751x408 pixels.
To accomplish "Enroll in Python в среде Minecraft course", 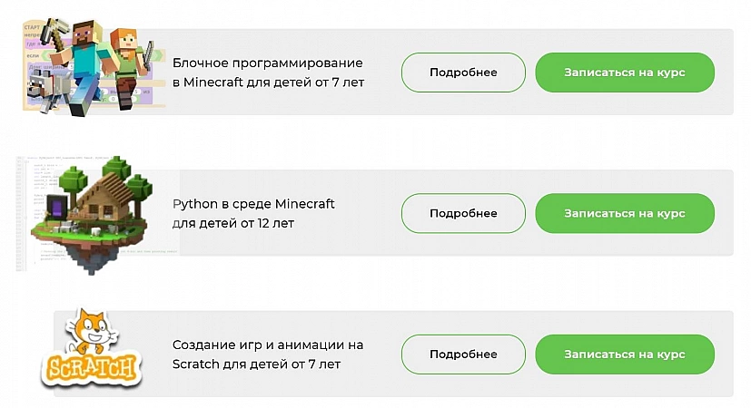I will click(x=624, y=213).
